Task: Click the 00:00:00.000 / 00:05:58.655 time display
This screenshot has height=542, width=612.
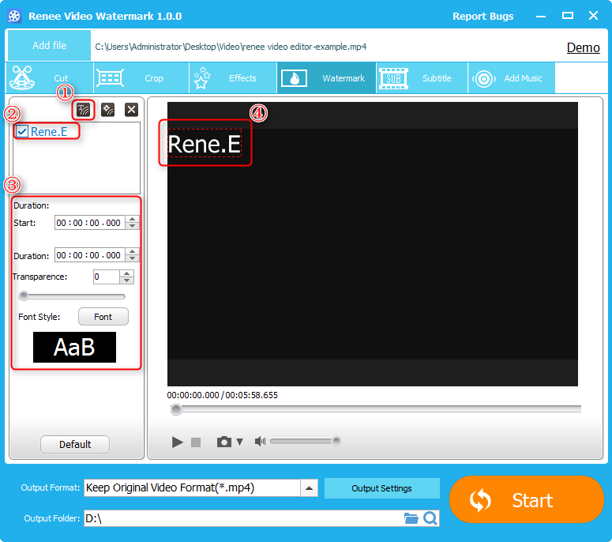Action: coord(222,395)
